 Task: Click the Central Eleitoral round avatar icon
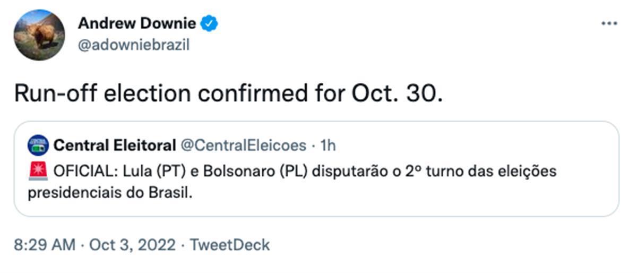(x=38, y=145)
